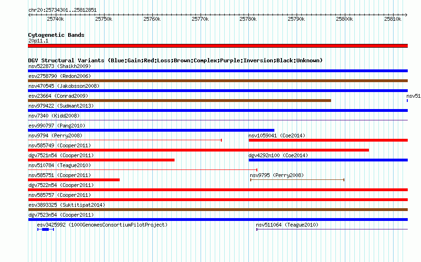Image resolution: width=421 pixels, height=262 pixels.
Task: Click the Cytogenetic Bands track title
Action: (56, 35)
